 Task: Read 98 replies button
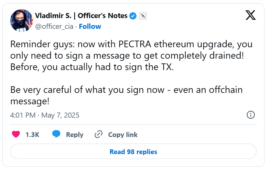click(133, 152)
